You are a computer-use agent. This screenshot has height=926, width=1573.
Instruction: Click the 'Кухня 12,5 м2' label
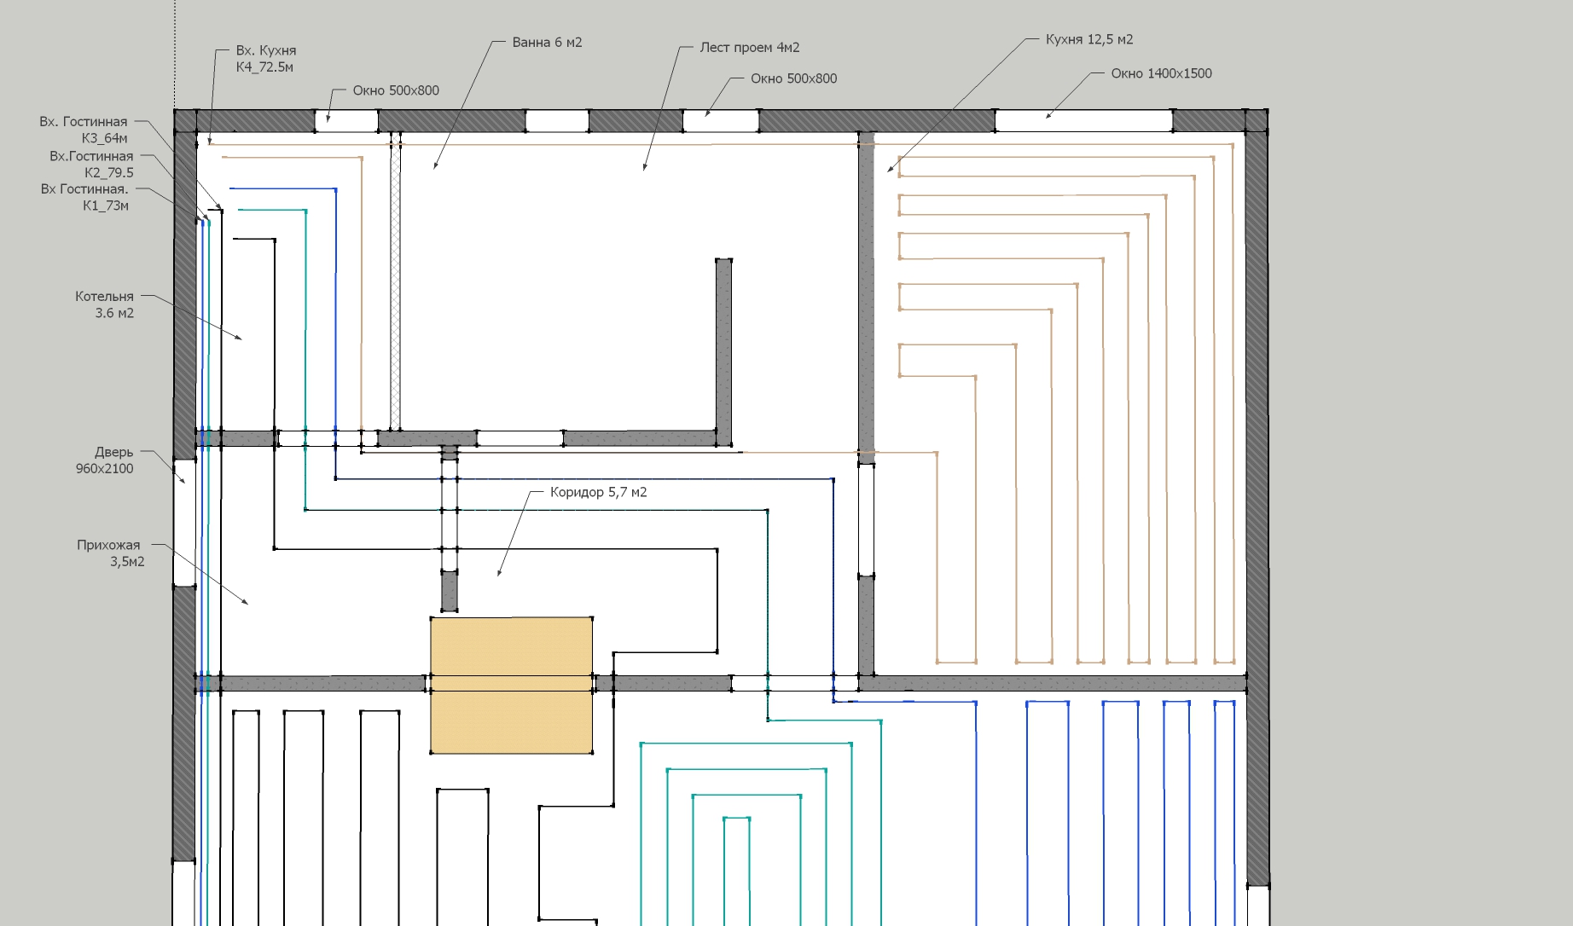pos(1089,39)
